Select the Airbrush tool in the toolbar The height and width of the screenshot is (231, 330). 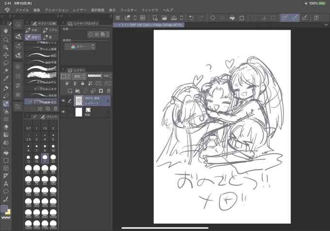(x=6, y=111)
